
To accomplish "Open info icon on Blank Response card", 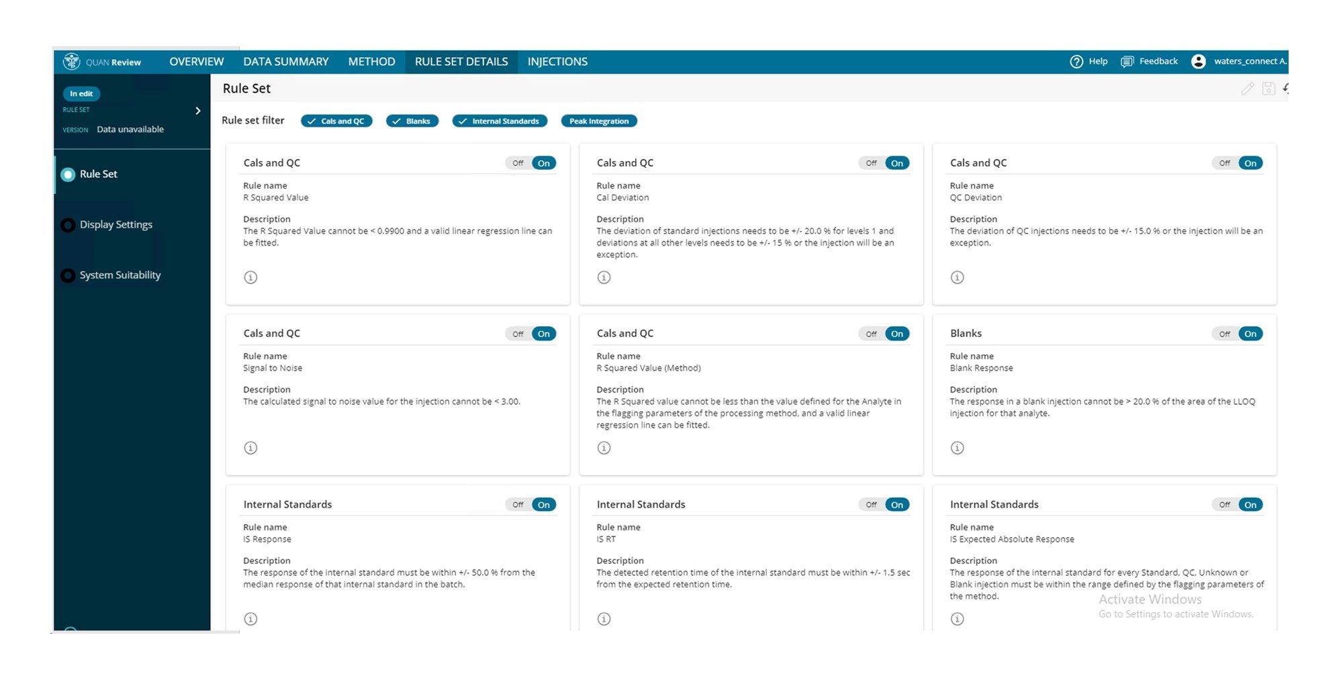I will click(958, 448).
